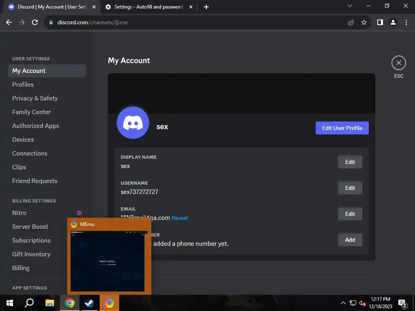
Task: Share this page using the share icon
Action: click(x=351, y=23)
